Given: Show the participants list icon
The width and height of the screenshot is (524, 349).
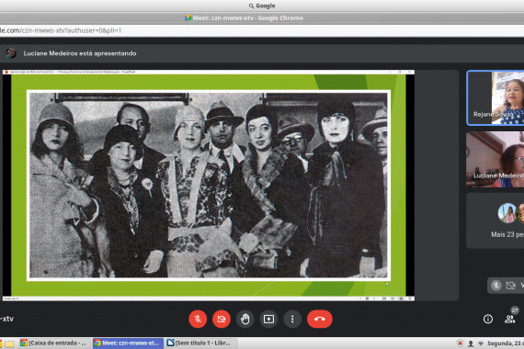Looking at the screenshot, I should pyautogui.click(x=509, y=319).
